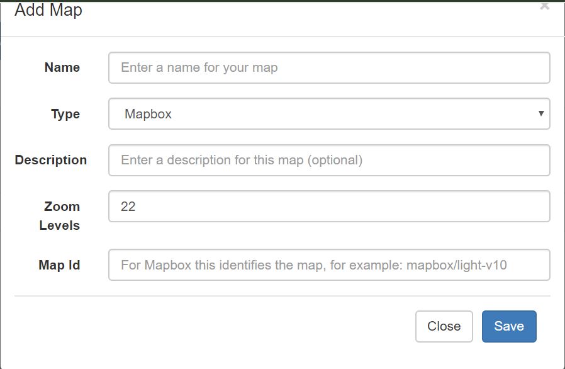
Task: Click the "Zoom Levels" label
Action: pyautogui.click(x=61, y=215)
